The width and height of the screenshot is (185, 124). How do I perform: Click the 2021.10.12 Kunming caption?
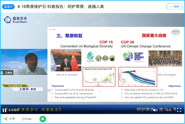click(67, 75)
